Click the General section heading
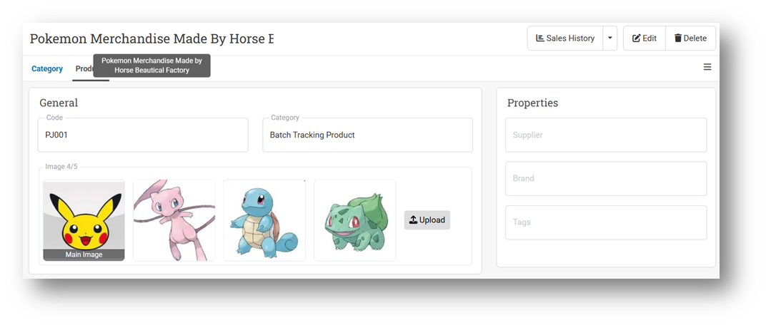 tap(59, 103)
